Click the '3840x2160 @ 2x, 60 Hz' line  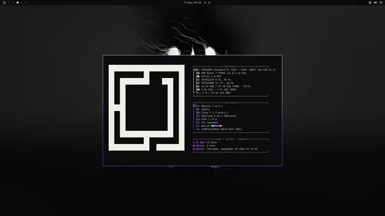(216, 80)
